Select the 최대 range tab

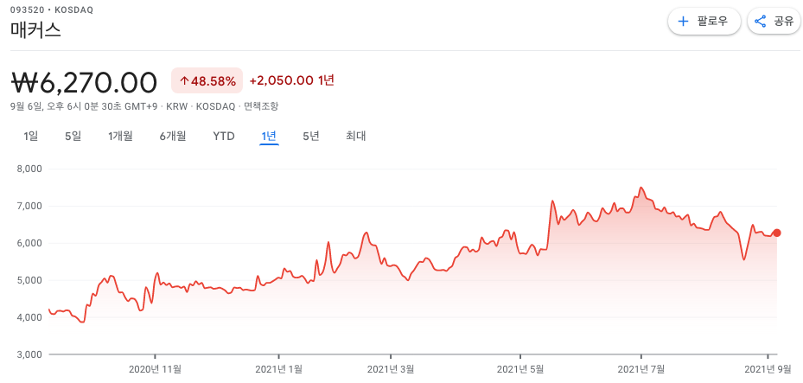[356, 137]
